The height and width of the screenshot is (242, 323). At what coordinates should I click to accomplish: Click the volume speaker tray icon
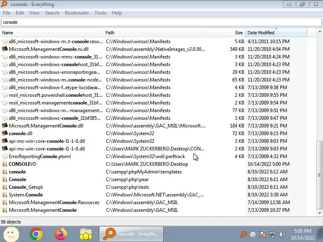coord(282,234)
